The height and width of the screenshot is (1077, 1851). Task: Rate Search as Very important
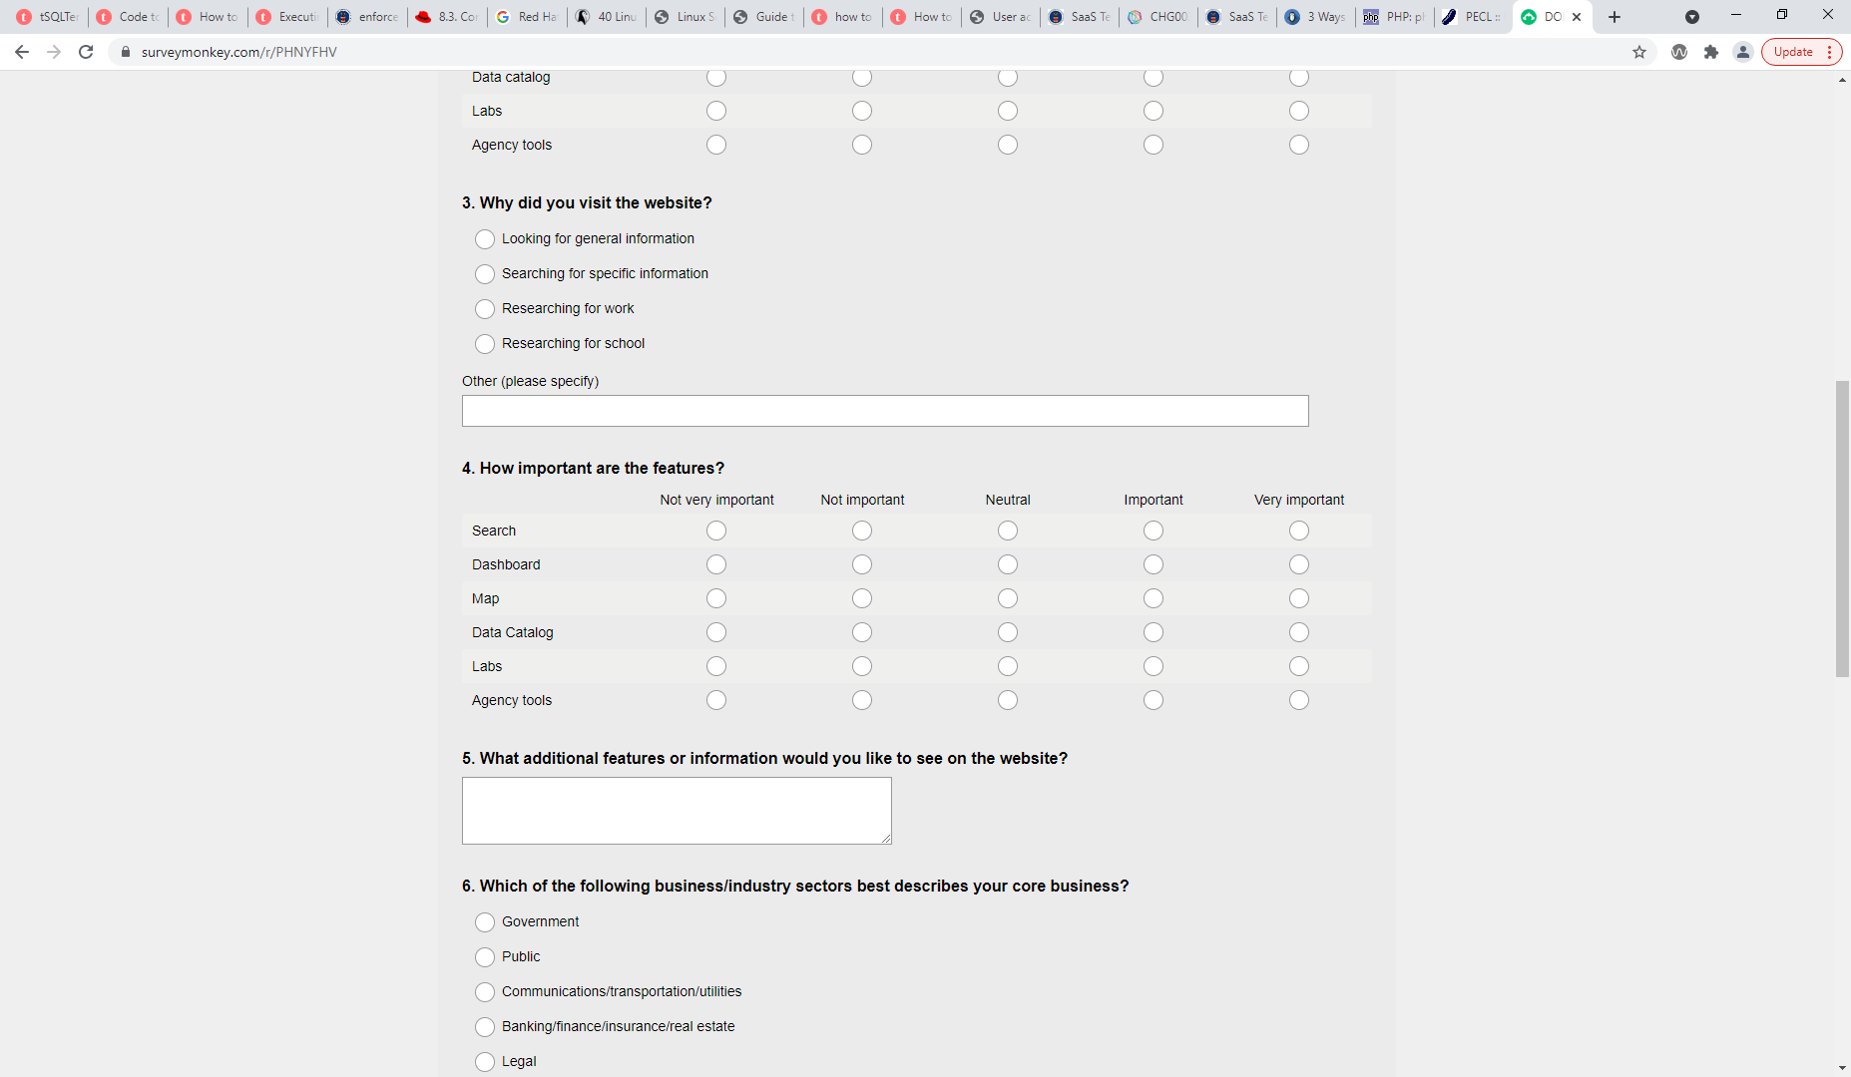pos(1298,531)
